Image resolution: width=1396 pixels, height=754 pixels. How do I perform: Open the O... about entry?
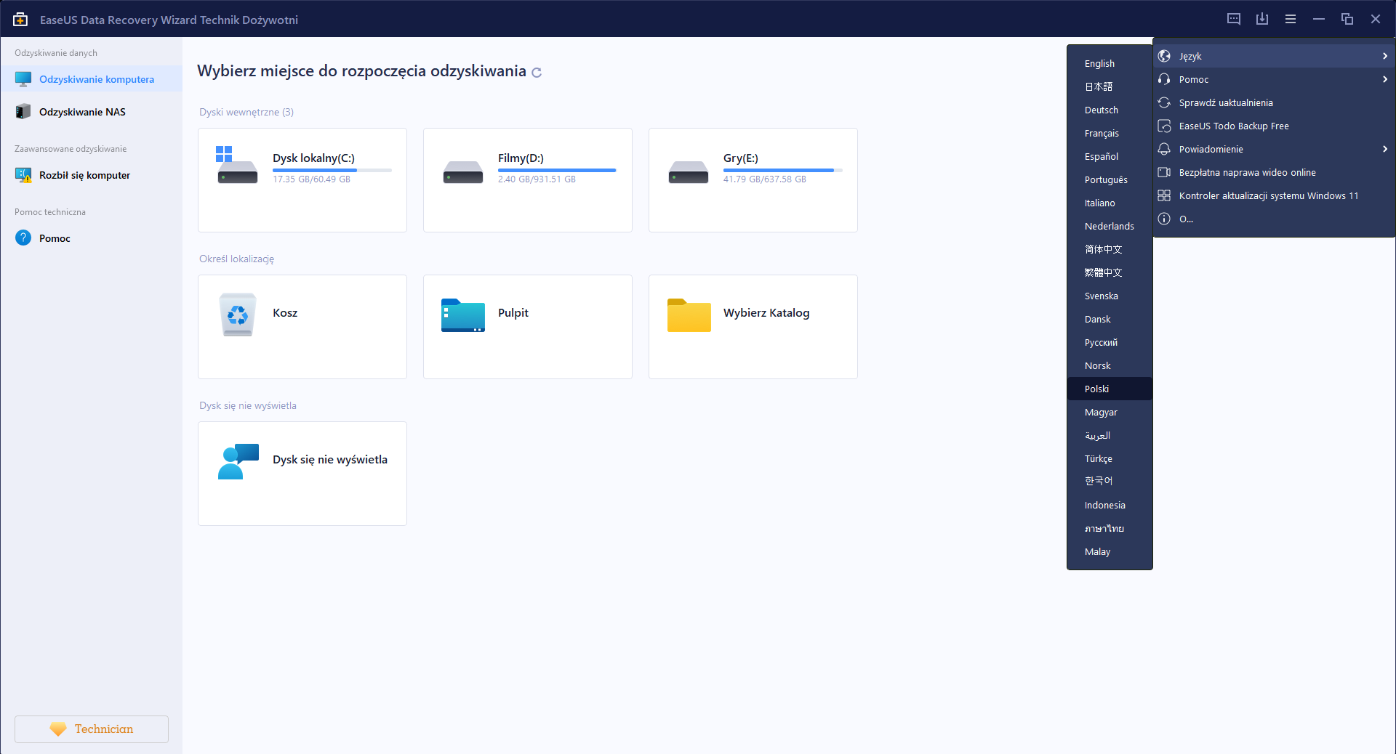coord(1274,219)
